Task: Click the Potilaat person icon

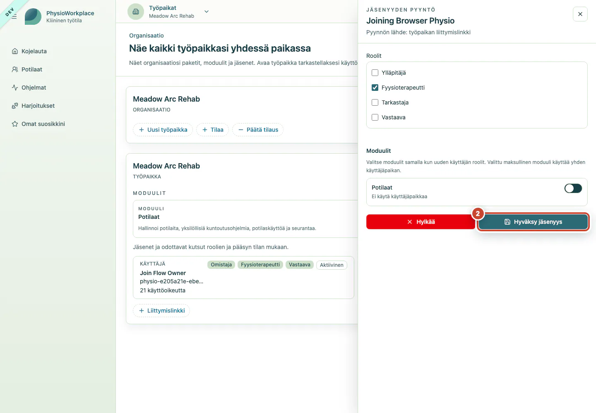Action: click(x=15, y=69)
